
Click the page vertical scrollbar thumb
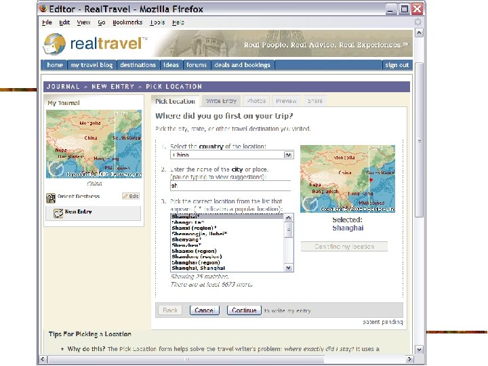click(x=420, y=140)
